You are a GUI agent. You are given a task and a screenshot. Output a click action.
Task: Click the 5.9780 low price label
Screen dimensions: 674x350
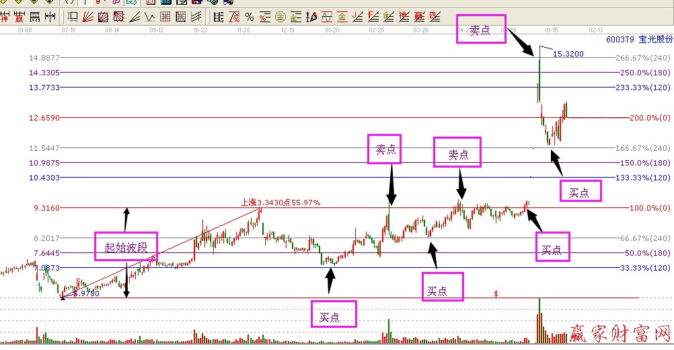[x=86, y=293]
